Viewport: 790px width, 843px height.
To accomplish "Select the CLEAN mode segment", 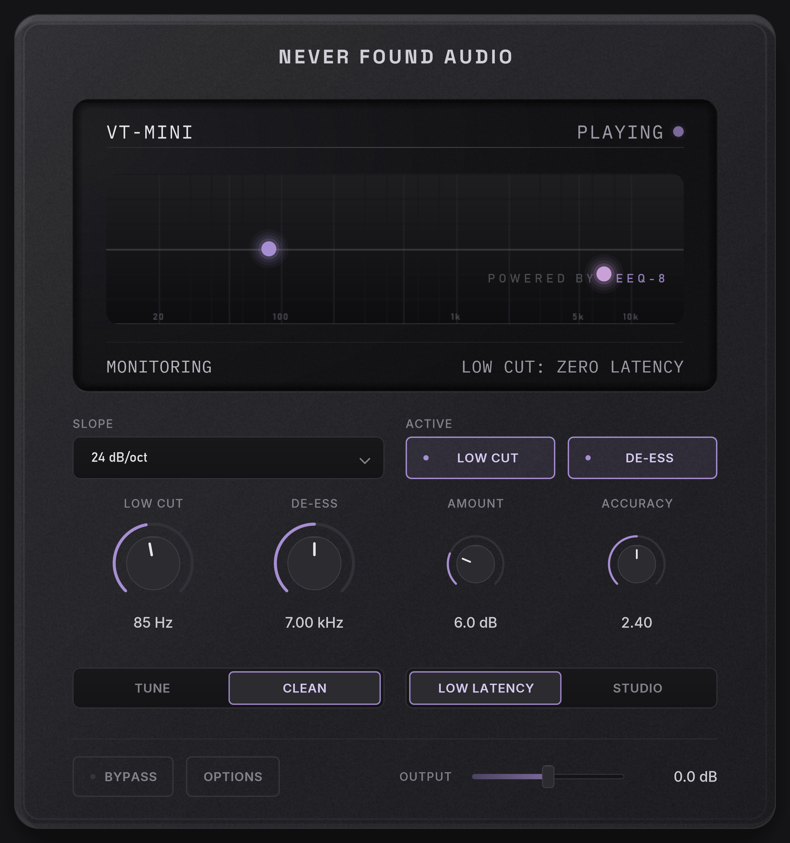I will coord(304,688).
